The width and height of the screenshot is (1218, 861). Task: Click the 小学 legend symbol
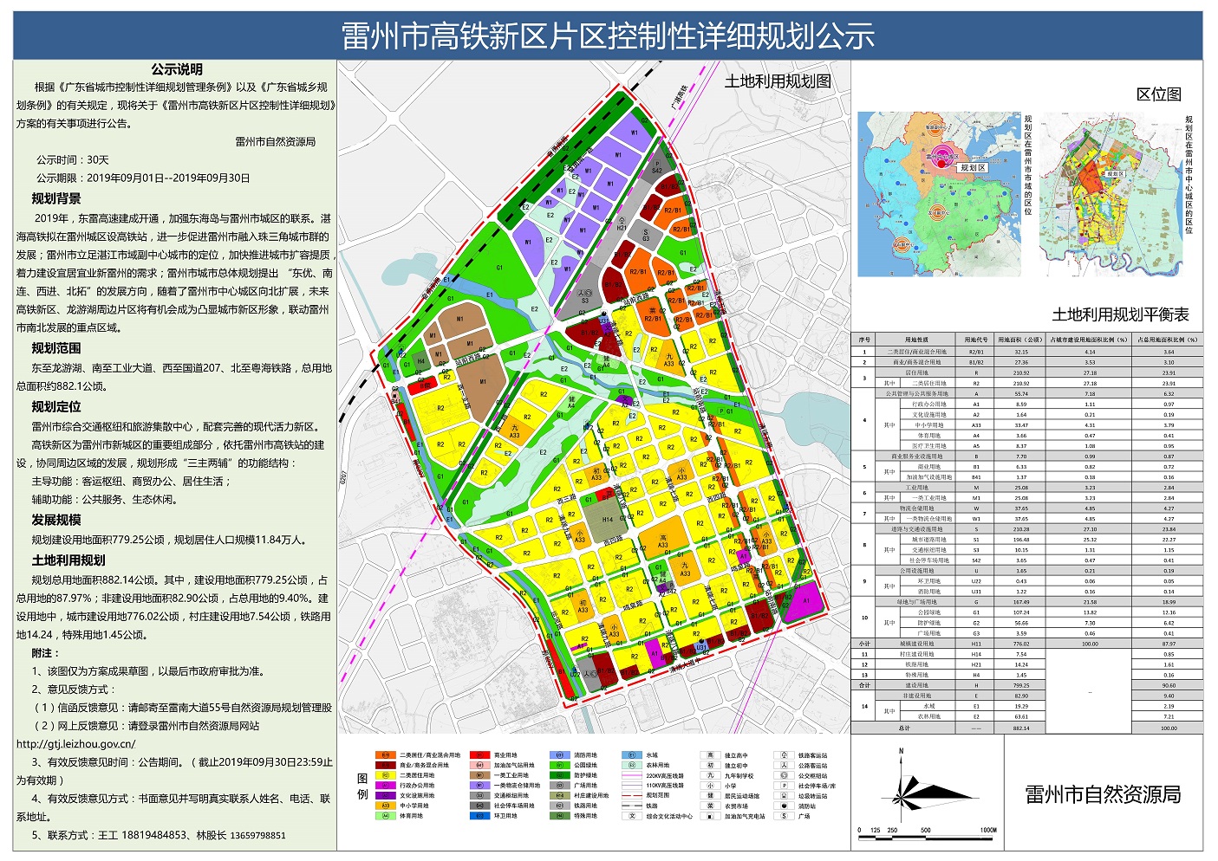pyautogui.click(x=711, y=786)
